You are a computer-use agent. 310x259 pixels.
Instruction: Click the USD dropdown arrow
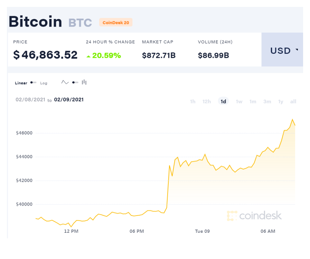pyautogui.click(x=297, y=50)
